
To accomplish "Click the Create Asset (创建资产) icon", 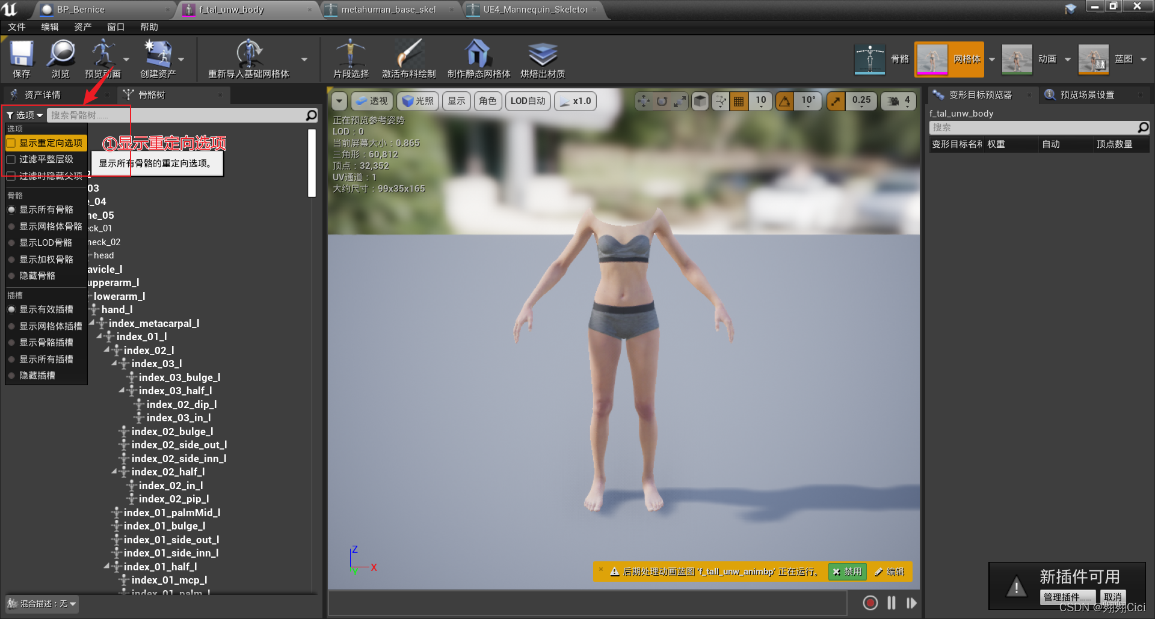I will (158, 54).
